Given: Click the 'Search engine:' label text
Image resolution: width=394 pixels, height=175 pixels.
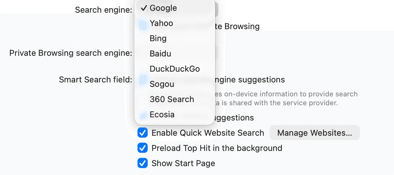Looking at the screenshot, I should point(103,10).
